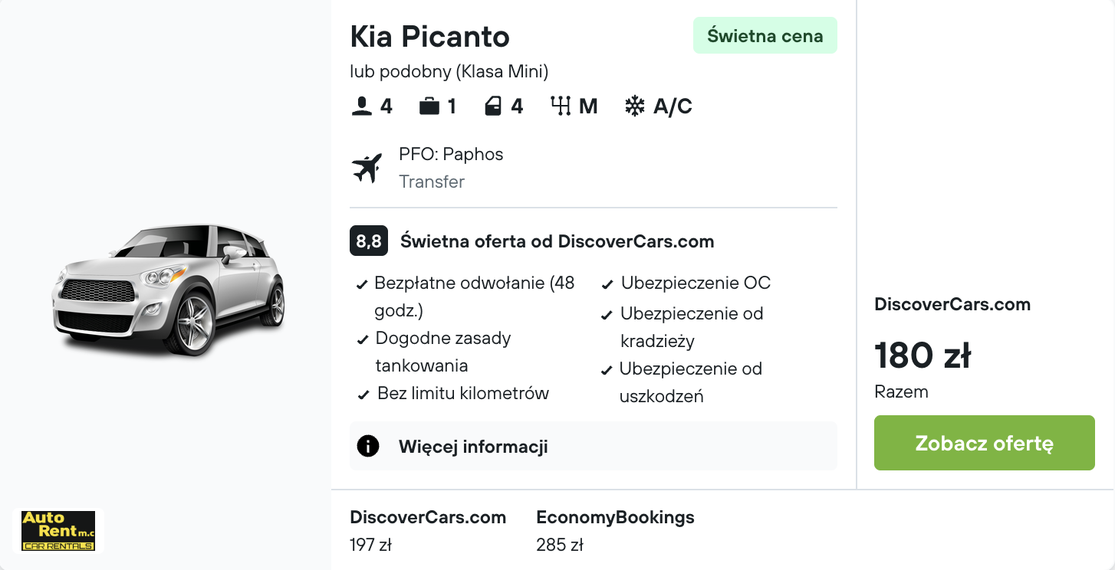The image size is (1115, 570).
Task: Toggle the Bezpłatne odwołanie checkmark
Action: (362, 284)
